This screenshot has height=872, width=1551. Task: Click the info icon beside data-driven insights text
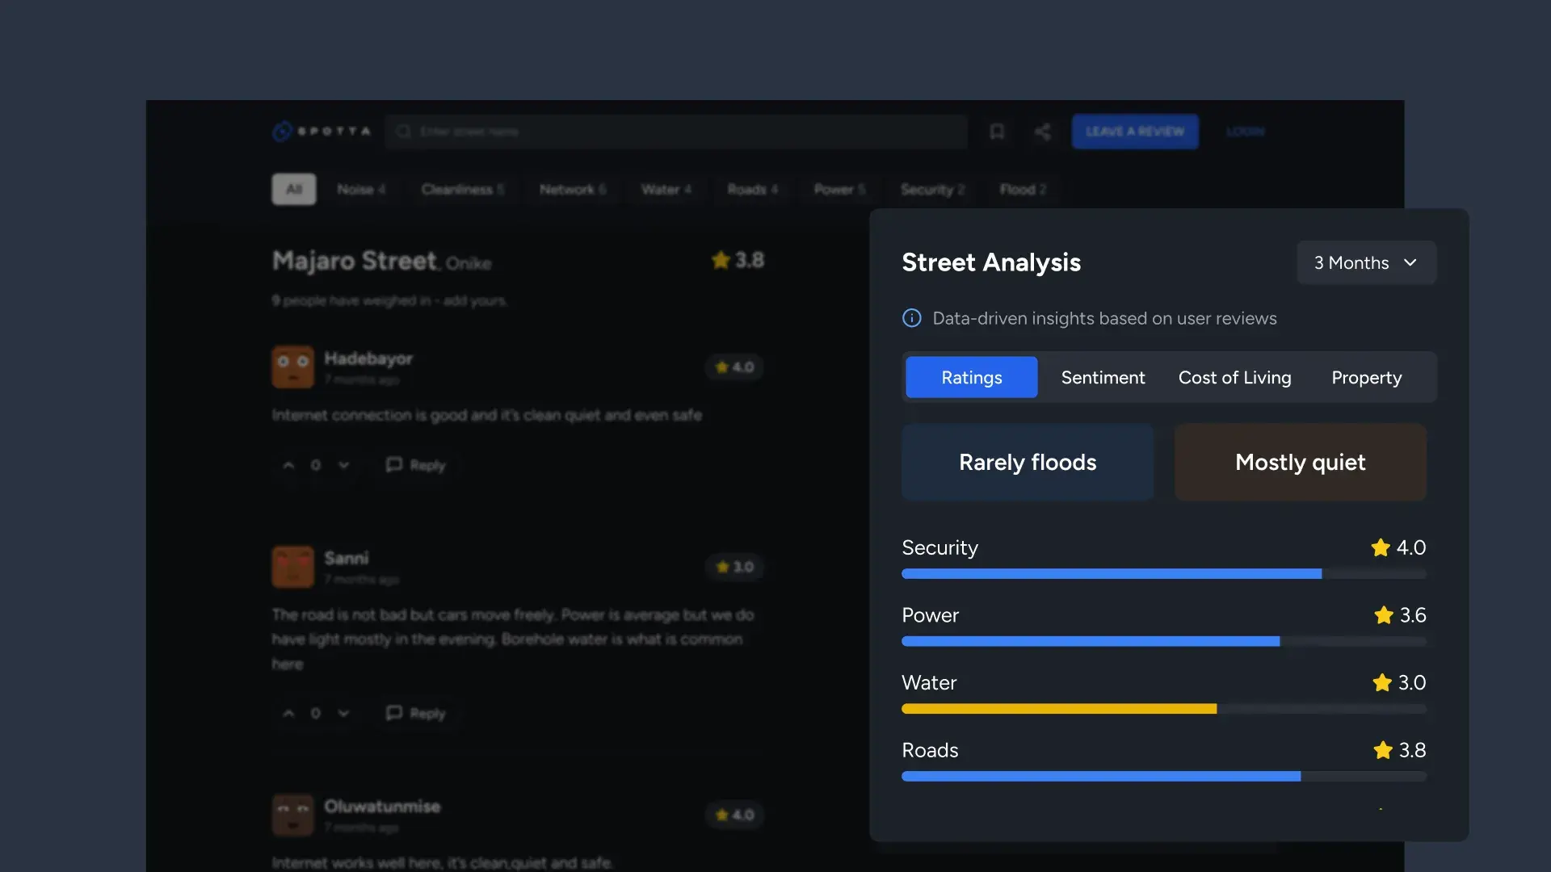pos(910,318)
